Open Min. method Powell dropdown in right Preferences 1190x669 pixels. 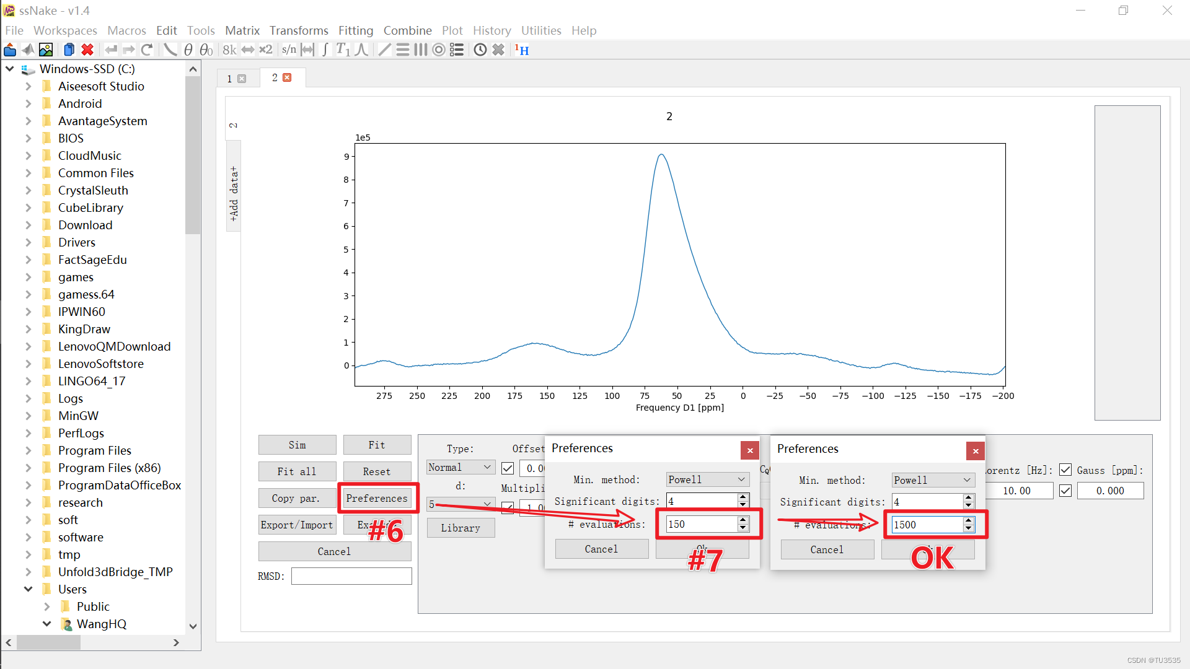(933, 480)
